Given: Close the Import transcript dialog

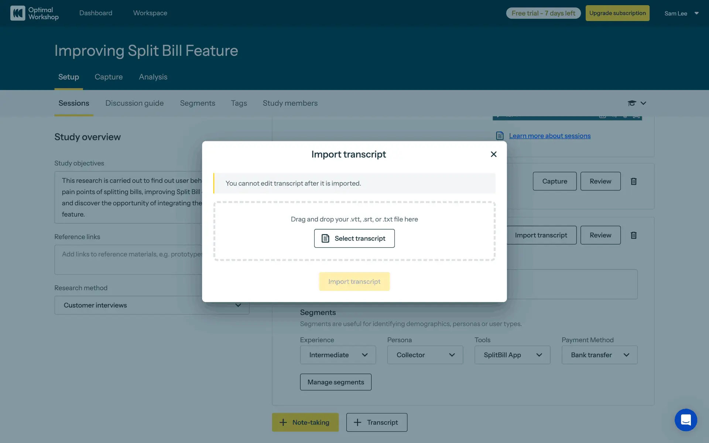Looking at the screenshot, I should click(x=493, y=154).
